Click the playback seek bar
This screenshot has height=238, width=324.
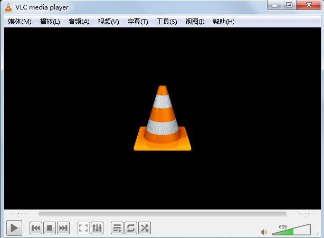tap(163, 214)
